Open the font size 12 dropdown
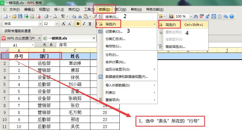This screenshot has width=242, height=130. [x=57, y=24]
